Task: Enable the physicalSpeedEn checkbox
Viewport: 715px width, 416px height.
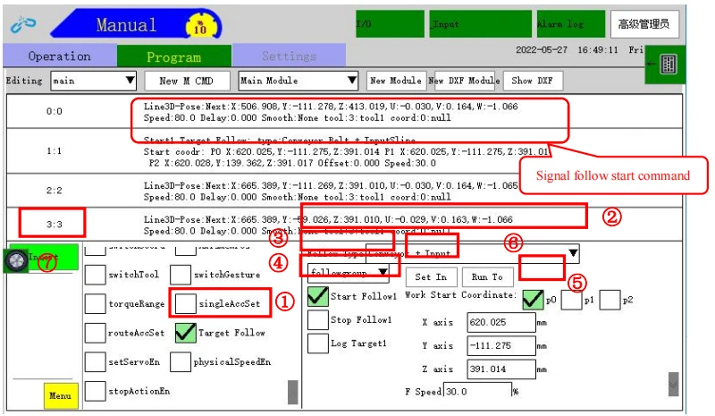Action: click(x=181, y=362)
